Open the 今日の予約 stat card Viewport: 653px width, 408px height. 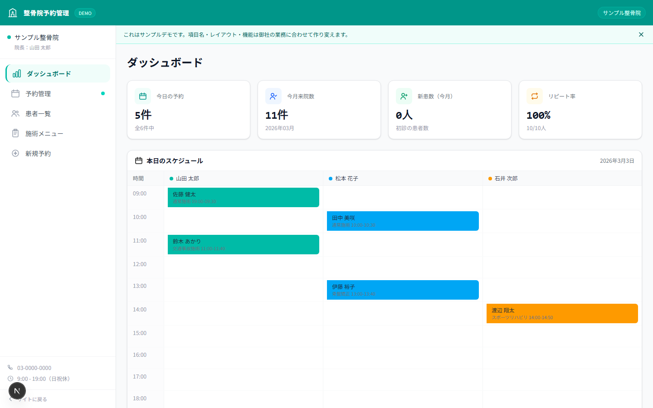189,110
